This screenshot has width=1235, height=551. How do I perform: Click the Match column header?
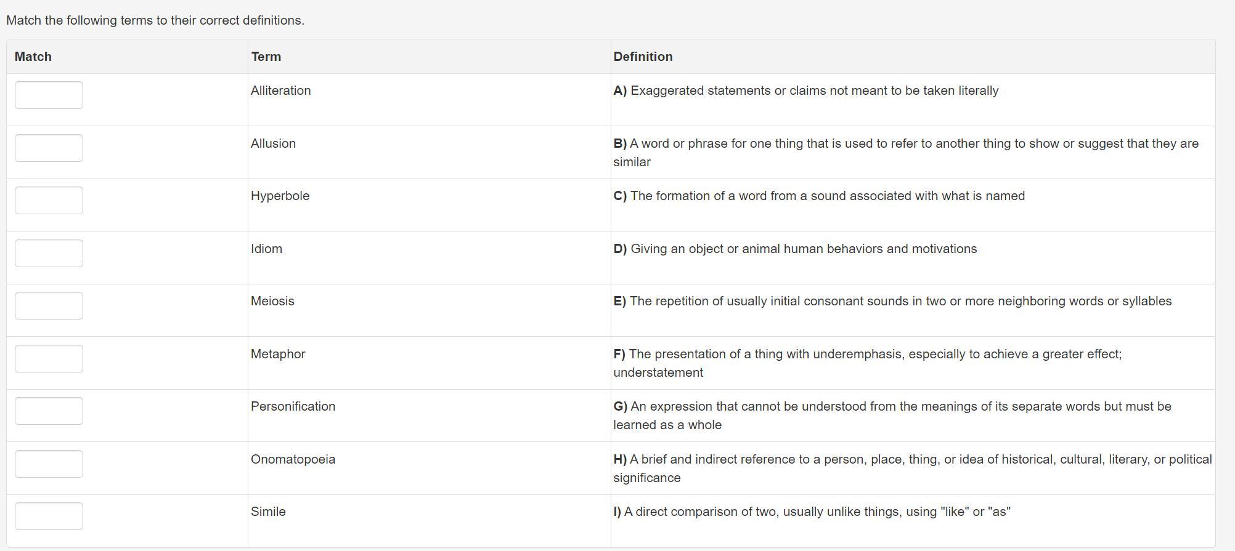[33, 57]
